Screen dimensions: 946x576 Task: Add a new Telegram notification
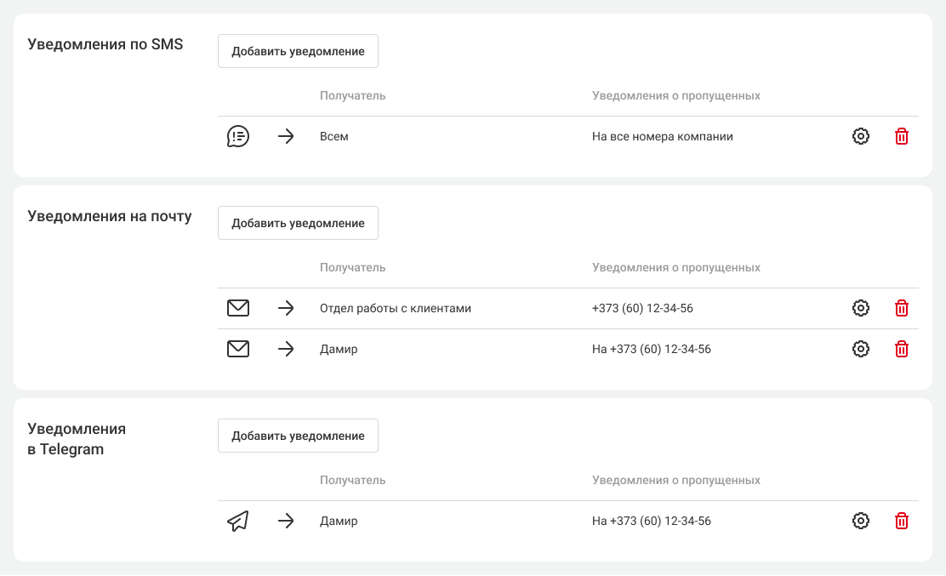point(298,436)
